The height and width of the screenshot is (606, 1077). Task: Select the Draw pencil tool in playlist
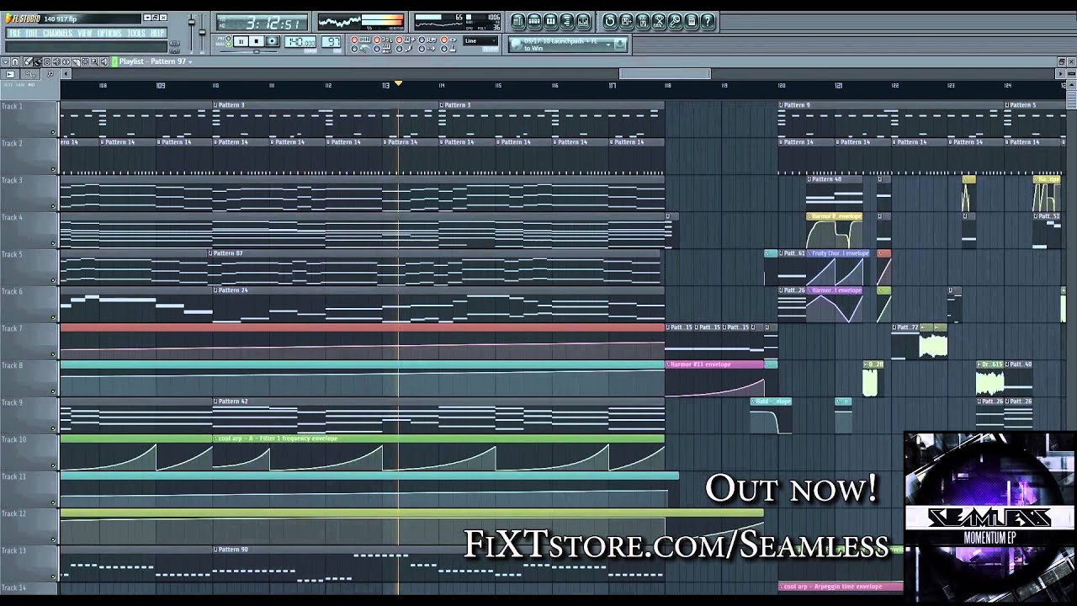click(28, 61)
